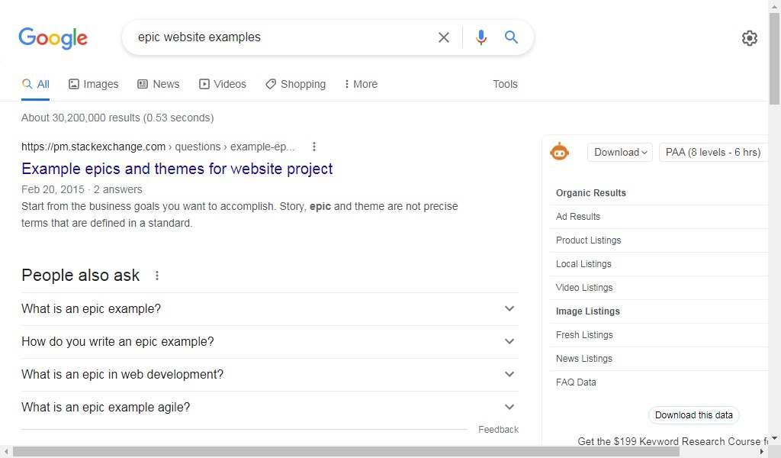The width and height of the screenshot is (781, 458).
Task: Open Google search settings via the gear icon
Action: [x=750, y=37]
